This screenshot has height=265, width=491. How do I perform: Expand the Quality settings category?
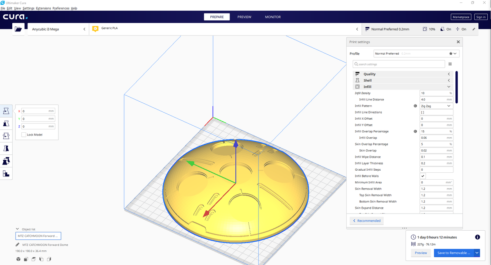[403, 74]
